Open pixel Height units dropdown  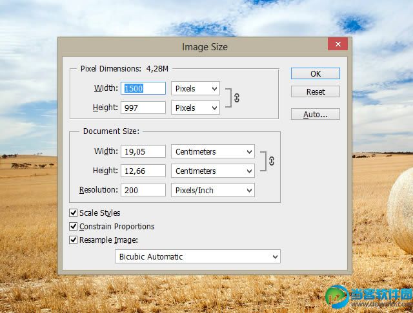pos(196,108)
